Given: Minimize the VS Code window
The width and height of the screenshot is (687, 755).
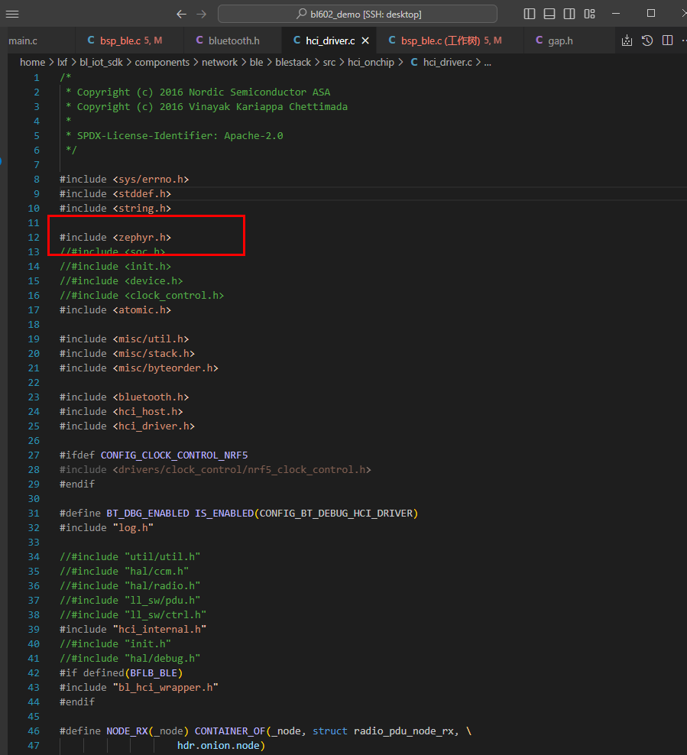Looking at the screenshot, I should click(x=616, y=14).
